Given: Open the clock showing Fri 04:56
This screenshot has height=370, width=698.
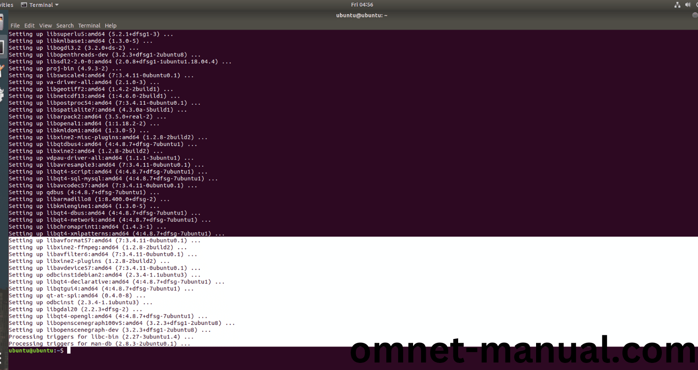Looking at the screenshot, I should tap(362, 5).
